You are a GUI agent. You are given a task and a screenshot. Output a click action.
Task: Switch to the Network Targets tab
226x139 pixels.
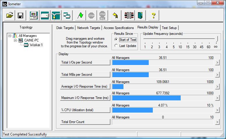coord(89,28)
